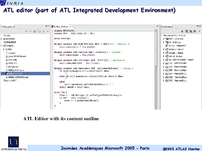
Task: Click the repository project icon
Action: (4, 39)
